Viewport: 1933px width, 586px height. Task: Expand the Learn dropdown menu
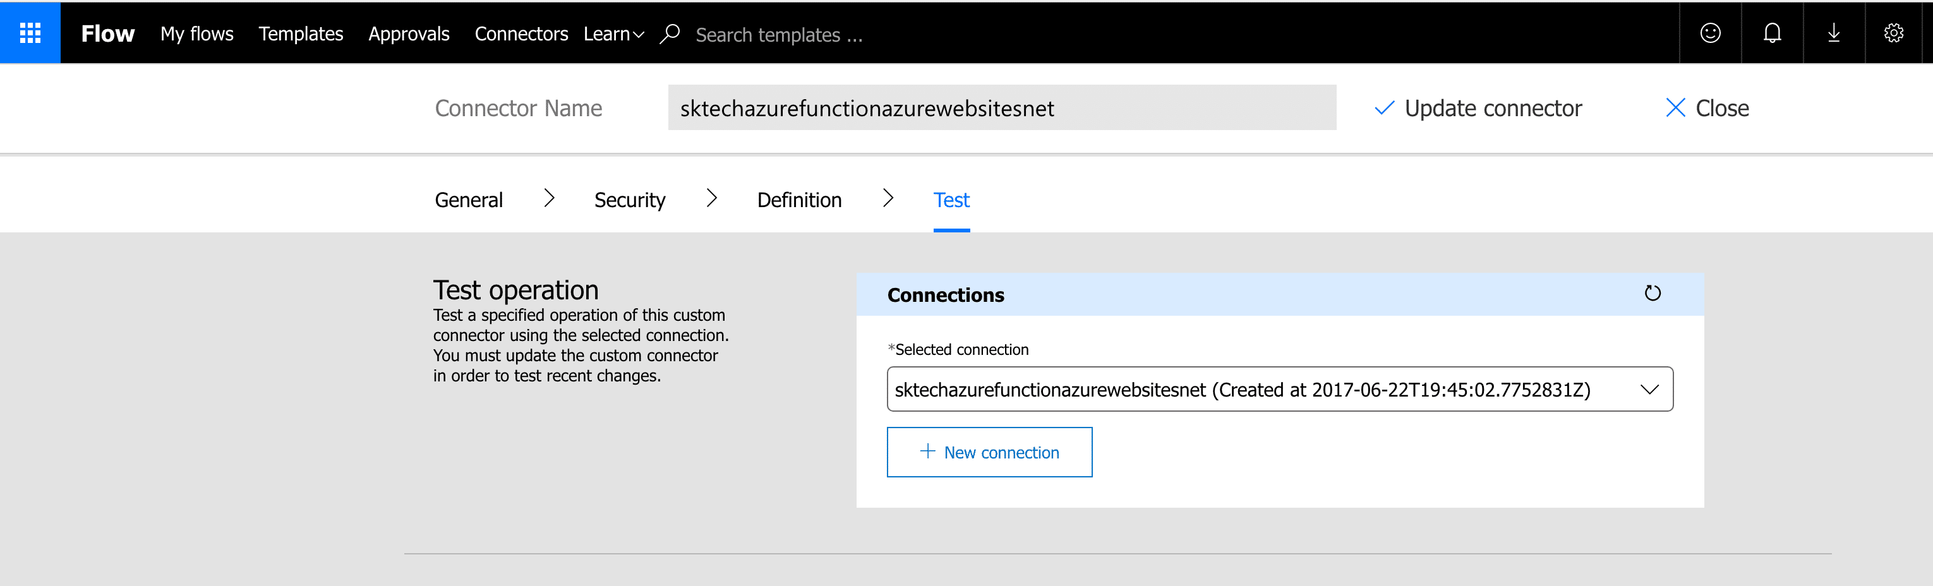[614, 33]
